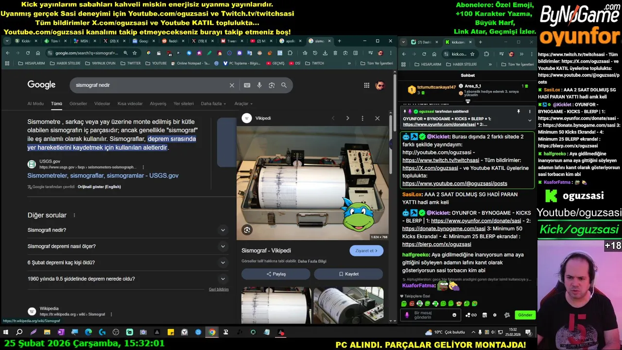Open Google Lens image search
The image size is (622, 350).
tap(272, 85)
